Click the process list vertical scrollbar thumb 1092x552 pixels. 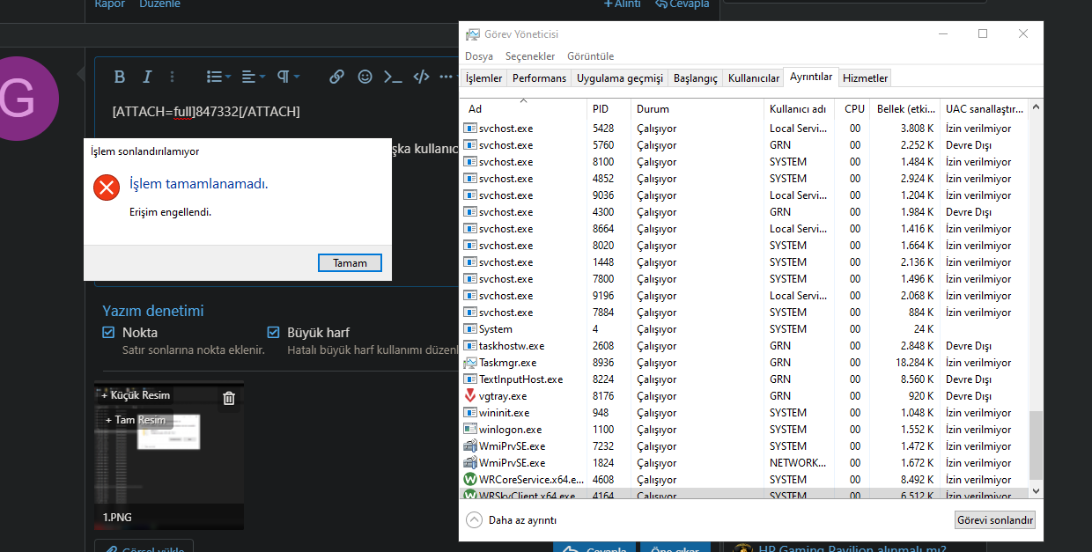1036,446
